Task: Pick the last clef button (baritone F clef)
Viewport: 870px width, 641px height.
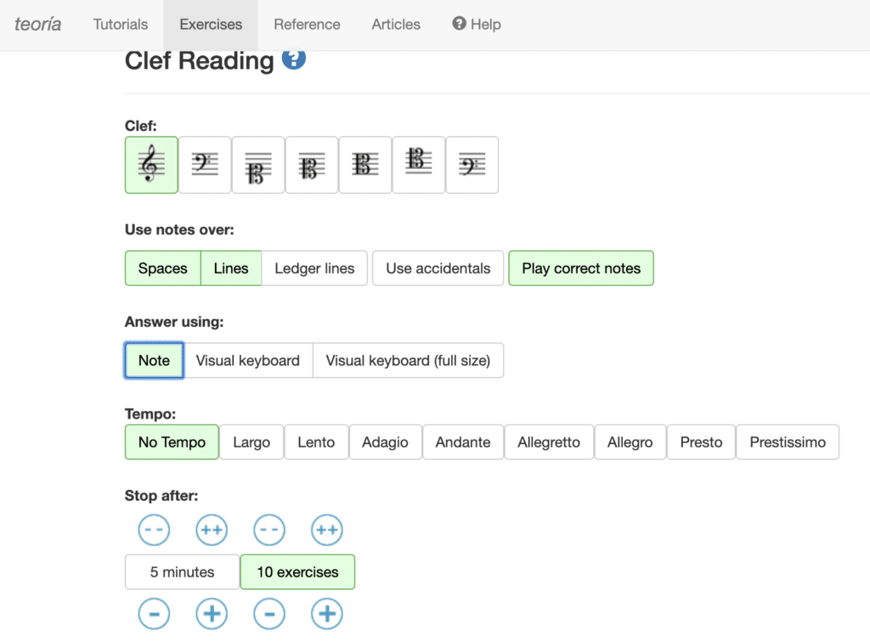Action: 472,165
